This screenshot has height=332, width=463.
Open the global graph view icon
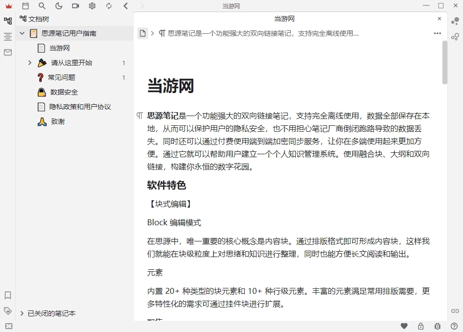coord(455,21)
